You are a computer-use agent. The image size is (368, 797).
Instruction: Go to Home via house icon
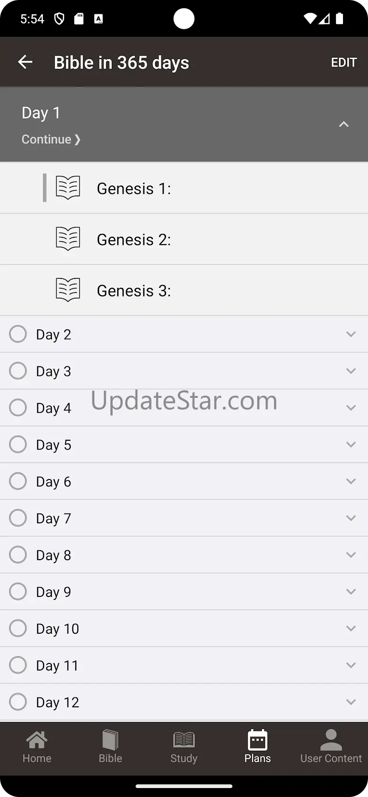click(37, 739)
